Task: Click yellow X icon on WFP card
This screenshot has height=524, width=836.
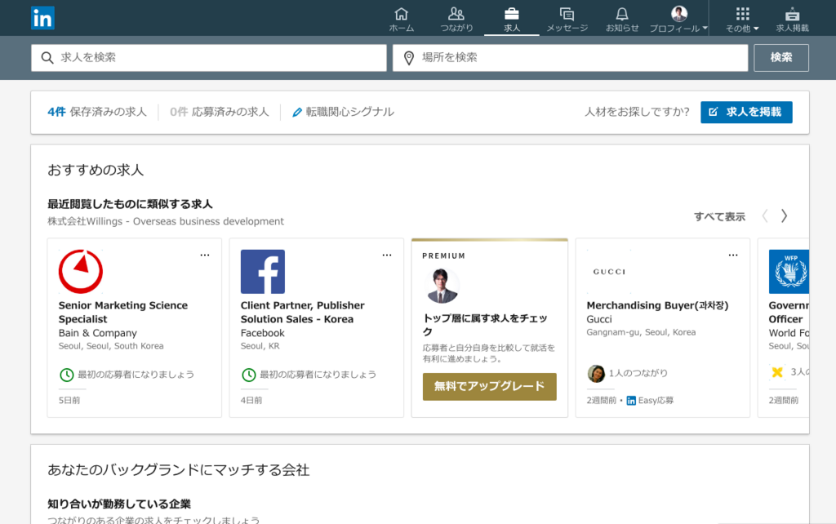Action: pos(777,372)
